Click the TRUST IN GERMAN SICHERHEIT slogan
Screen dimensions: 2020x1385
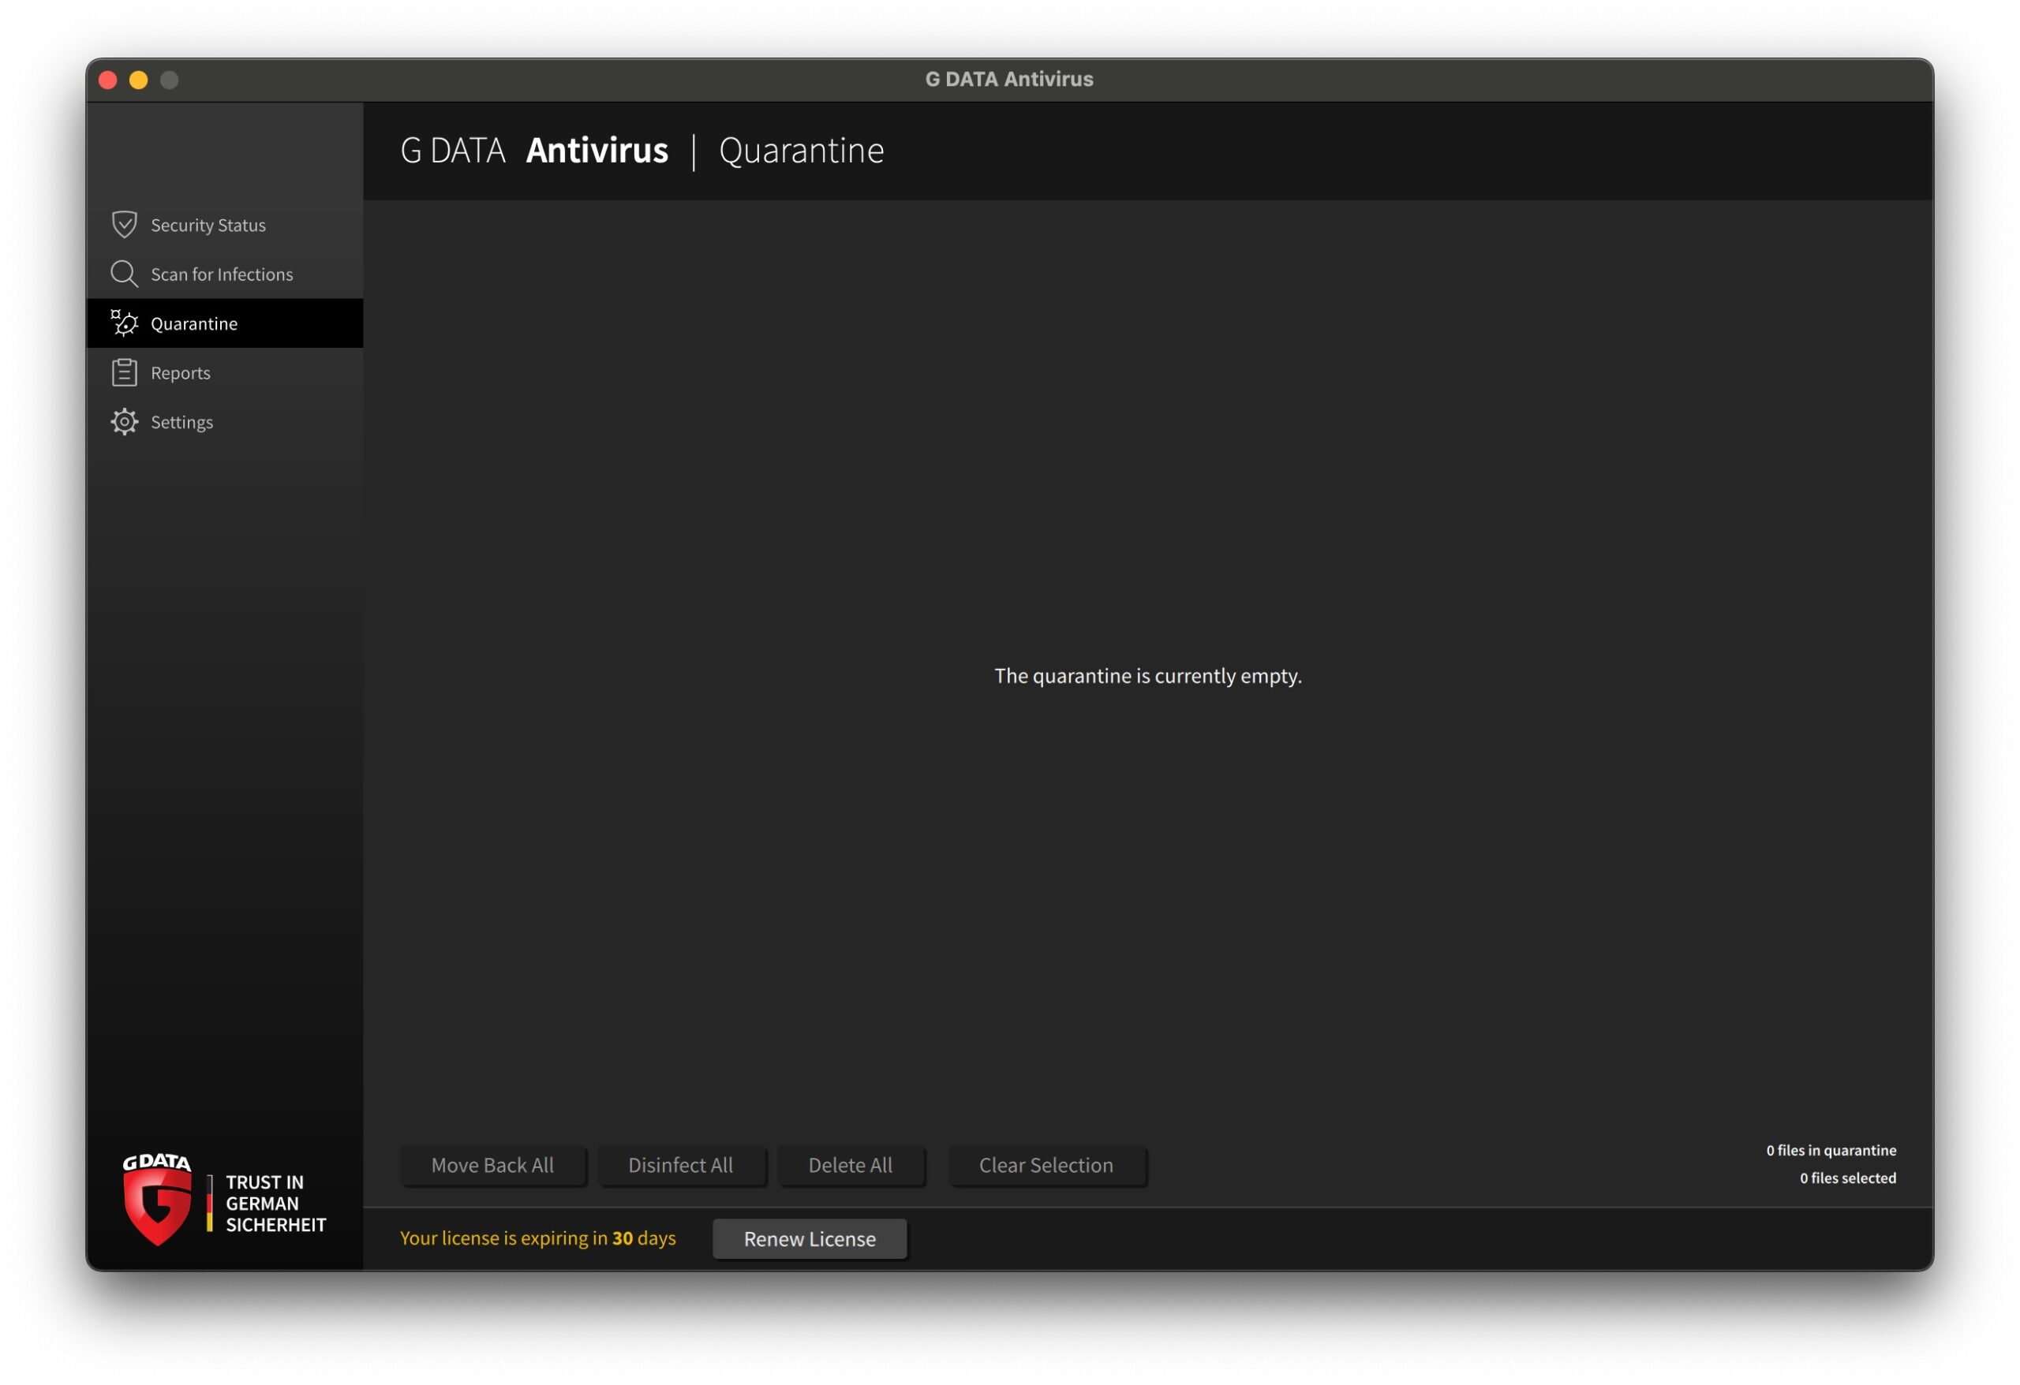[276, 1204]
